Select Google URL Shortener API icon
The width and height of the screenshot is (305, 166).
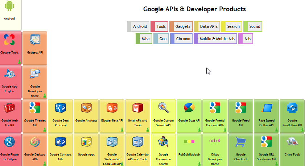tap(266, 141)
